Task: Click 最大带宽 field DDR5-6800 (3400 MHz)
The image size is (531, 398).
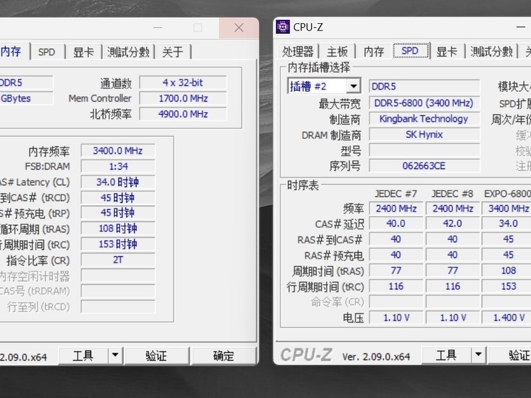Action: (424, 103)
